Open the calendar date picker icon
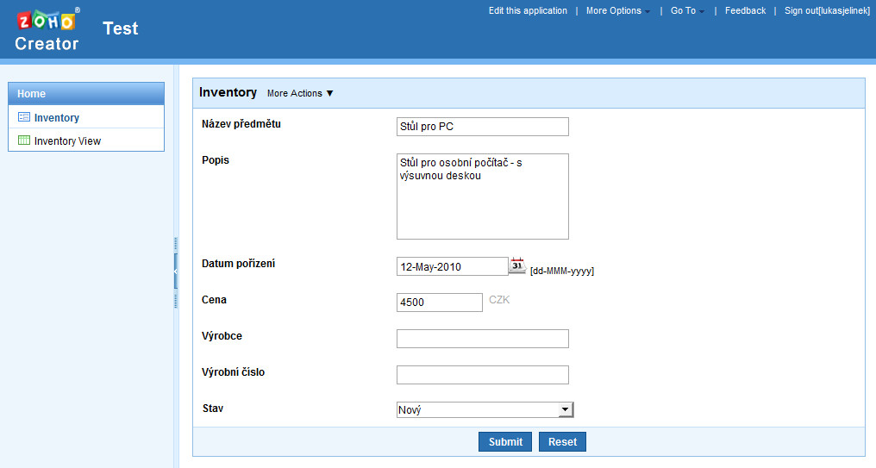The height and width of the screenshot is (468, 876). pyautogui.click(x=517, y=265)
